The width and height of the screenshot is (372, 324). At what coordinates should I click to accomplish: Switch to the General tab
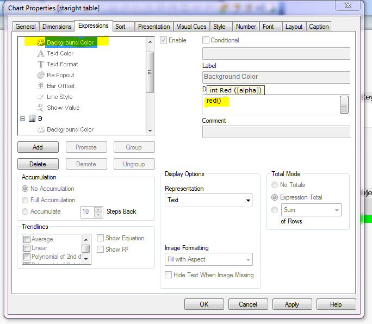pyautogui.click(x=26, y=27)
